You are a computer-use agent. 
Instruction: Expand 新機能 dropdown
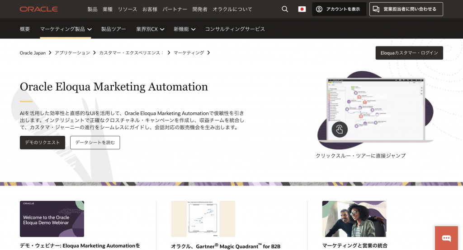[x=184, y=29]
